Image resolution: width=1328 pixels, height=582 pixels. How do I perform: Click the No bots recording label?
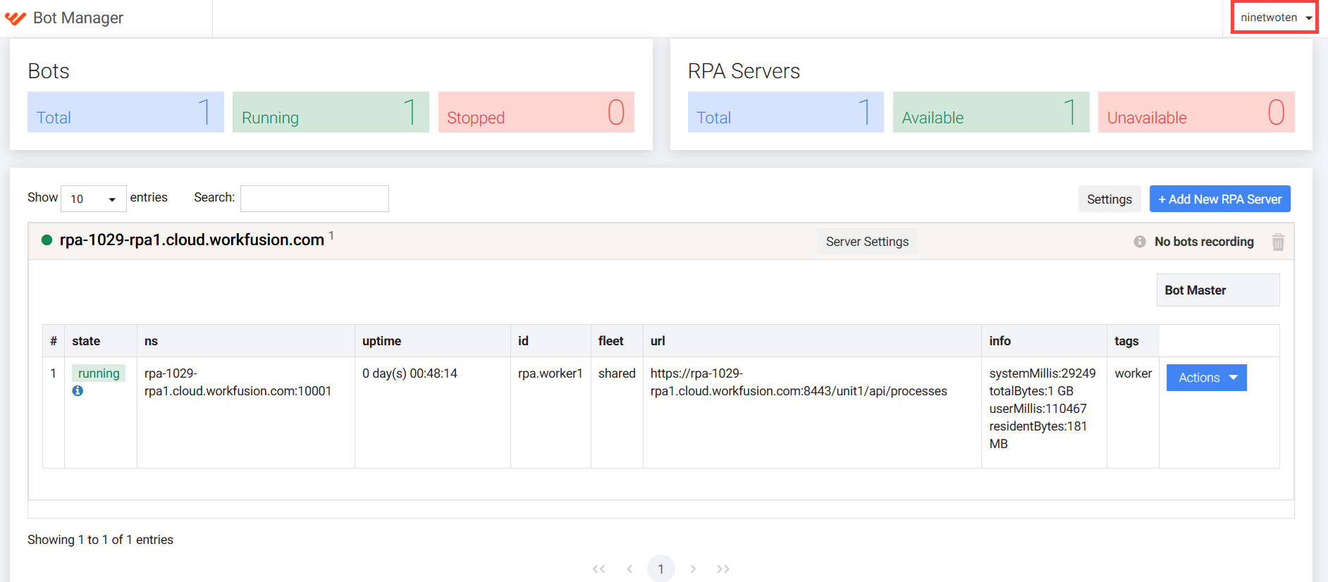click(1204, 242)
